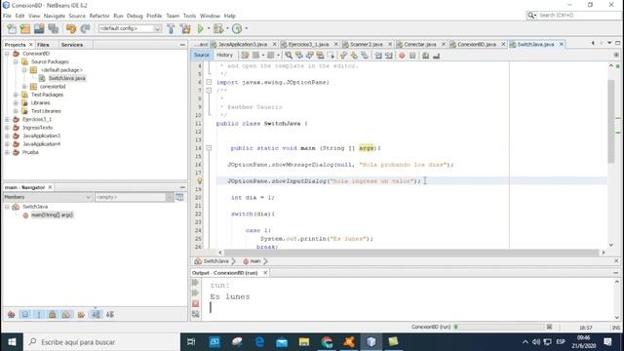Open the Members dropdown in Navigator
This screenshot has width=624, height=351.
coord(48,197)
